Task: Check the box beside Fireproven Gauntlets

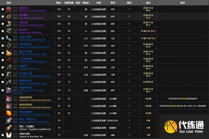Action: (x=3, y=31)
